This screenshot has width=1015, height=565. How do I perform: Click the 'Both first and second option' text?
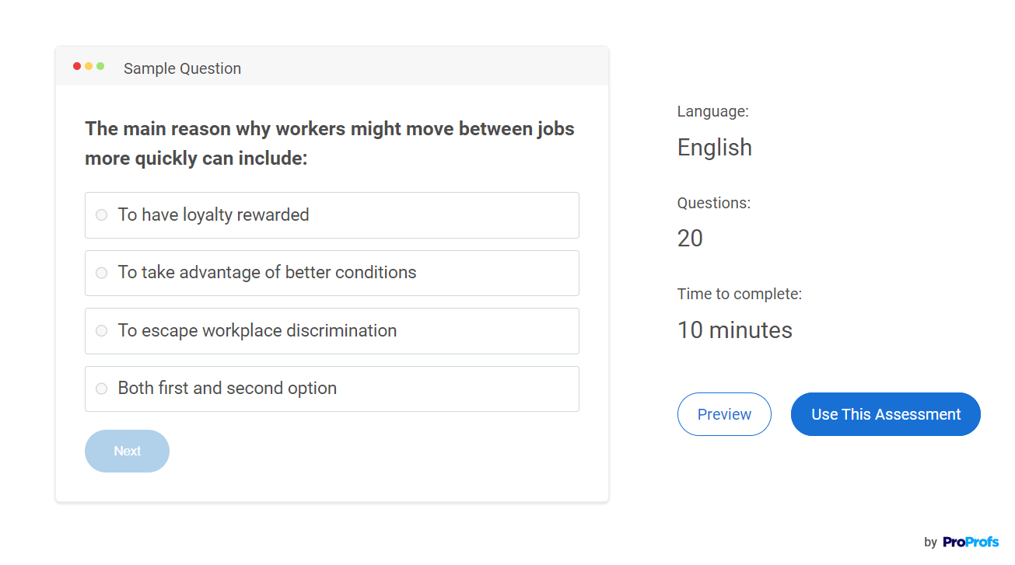pyautogui.click(x=227, y=389)
